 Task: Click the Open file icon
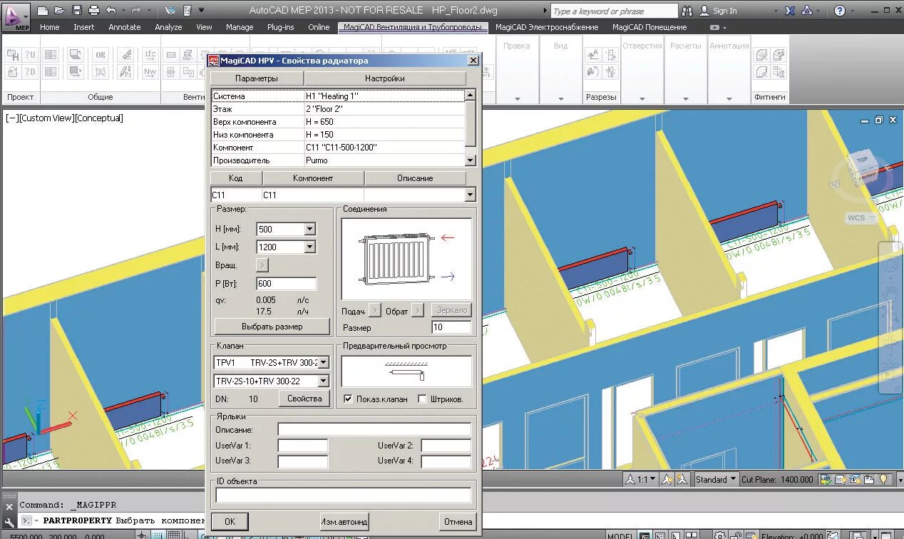coord(60,11)
